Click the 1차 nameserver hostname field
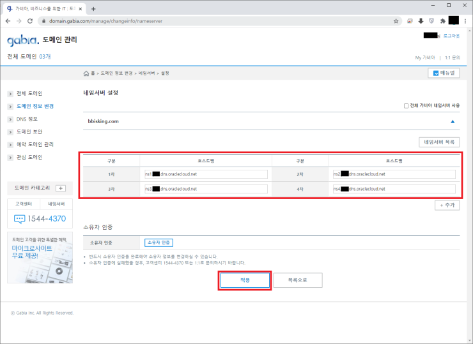Viewport: 473px width, 344px height. point(206,174)
